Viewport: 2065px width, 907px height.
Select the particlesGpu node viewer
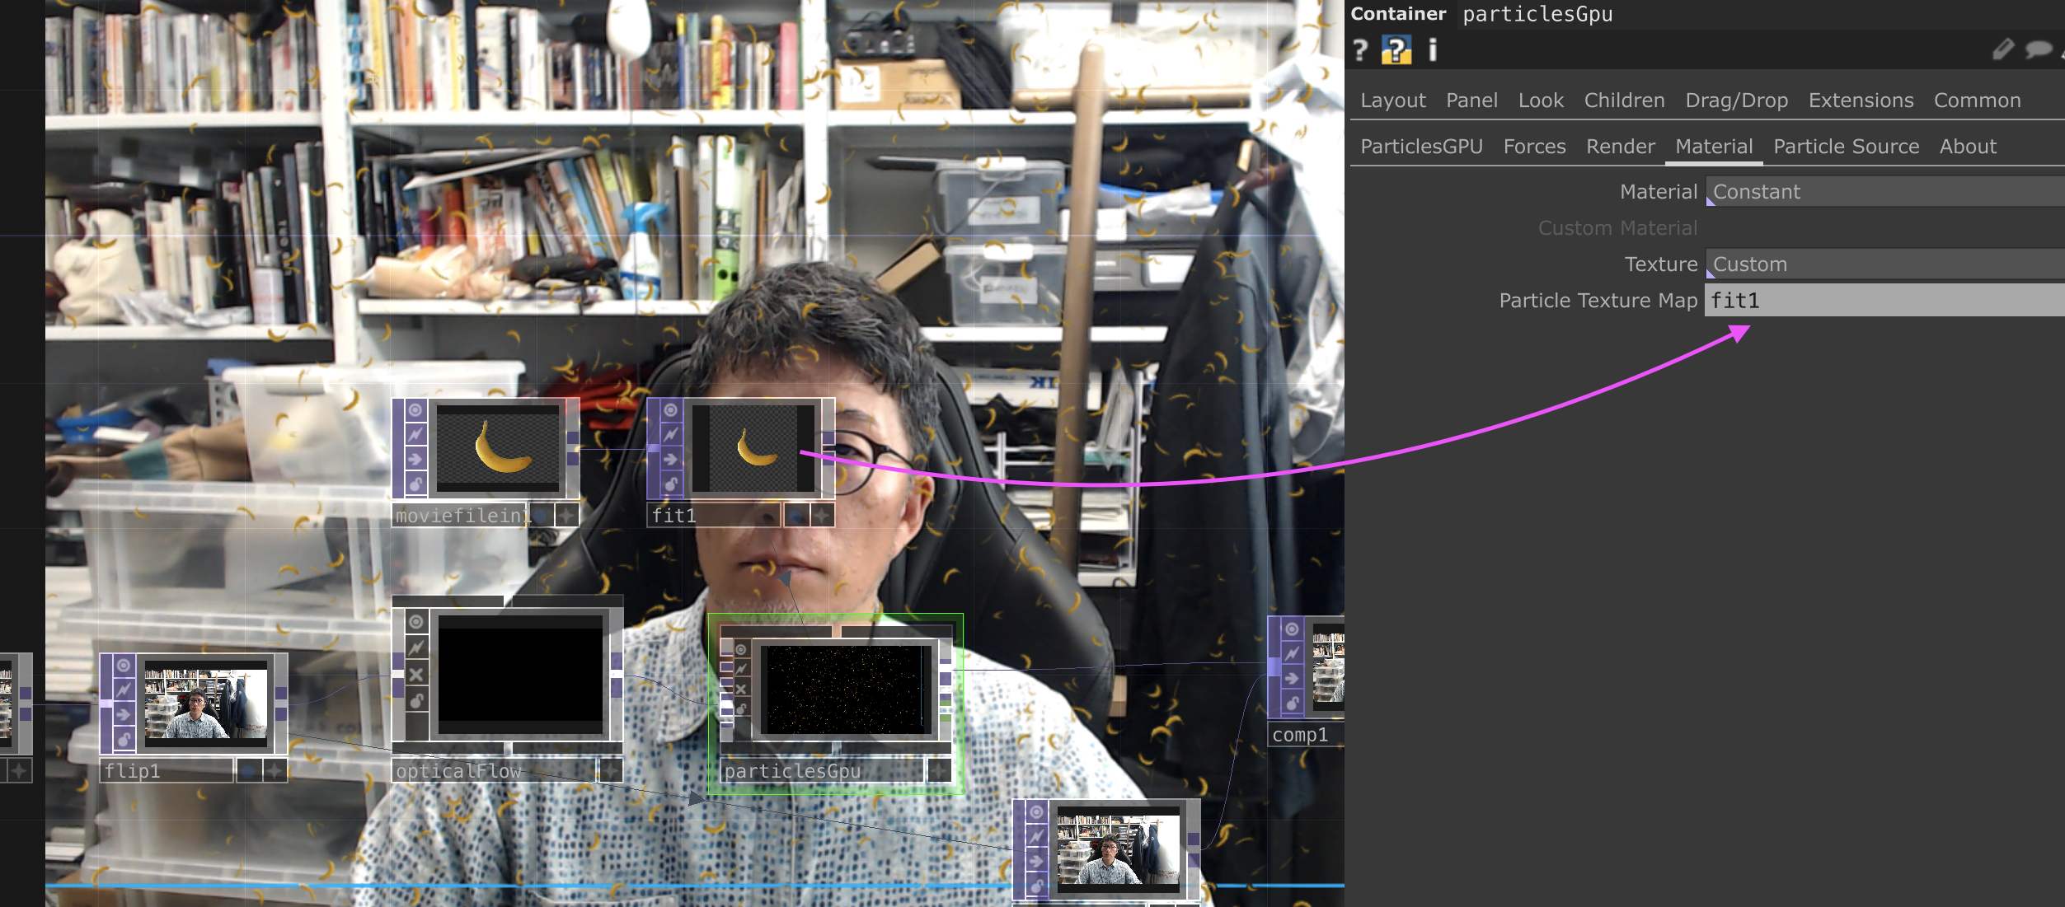point(844,690)
